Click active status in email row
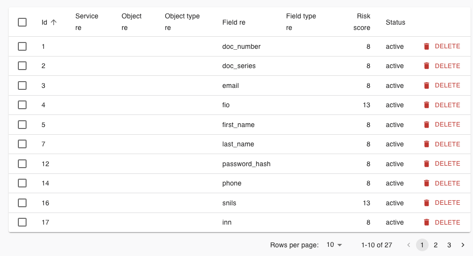The width and height of the screenshot is (473, 256). pyautogui.click(x=395, y=85)
